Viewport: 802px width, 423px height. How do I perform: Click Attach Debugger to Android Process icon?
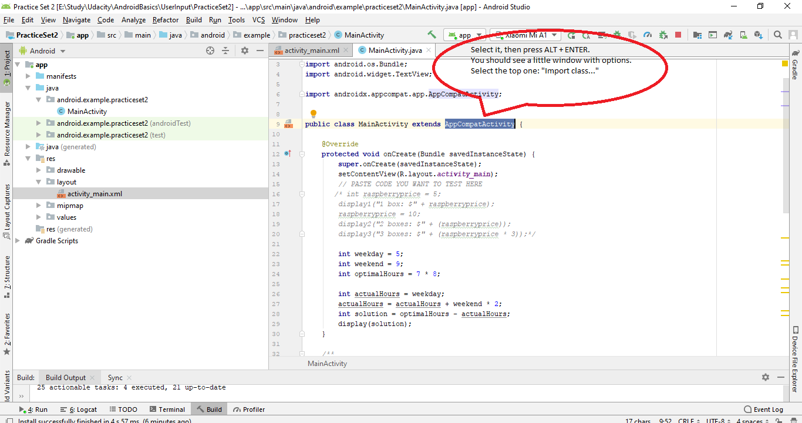click(x=663, y=35)
